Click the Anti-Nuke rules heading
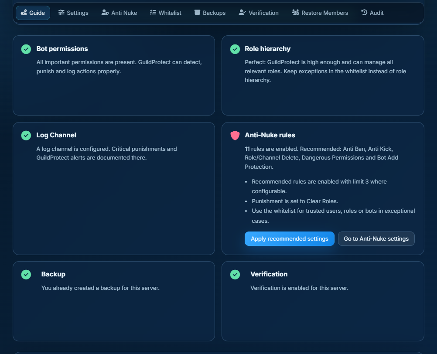437x354 pixels. (x=270, y=135)
